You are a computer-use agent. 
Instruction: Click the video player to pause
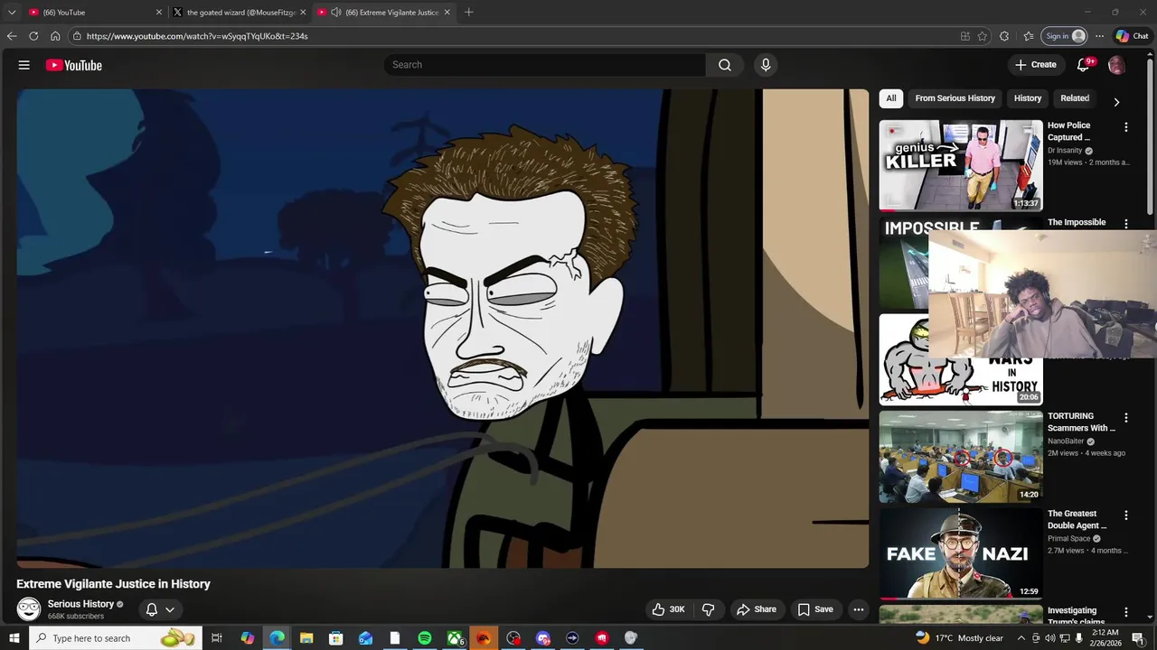click(443, 329)
